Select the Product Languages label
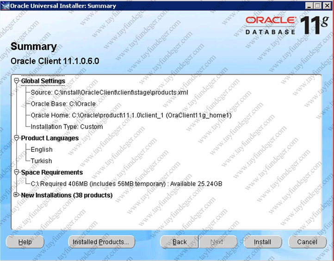Image resolution: width=334 pixels, height=261 pixels. (x=50, y=138)
